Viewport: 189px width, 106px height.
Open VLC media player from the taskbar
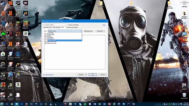pyautogui.click(x=51, y=104)
